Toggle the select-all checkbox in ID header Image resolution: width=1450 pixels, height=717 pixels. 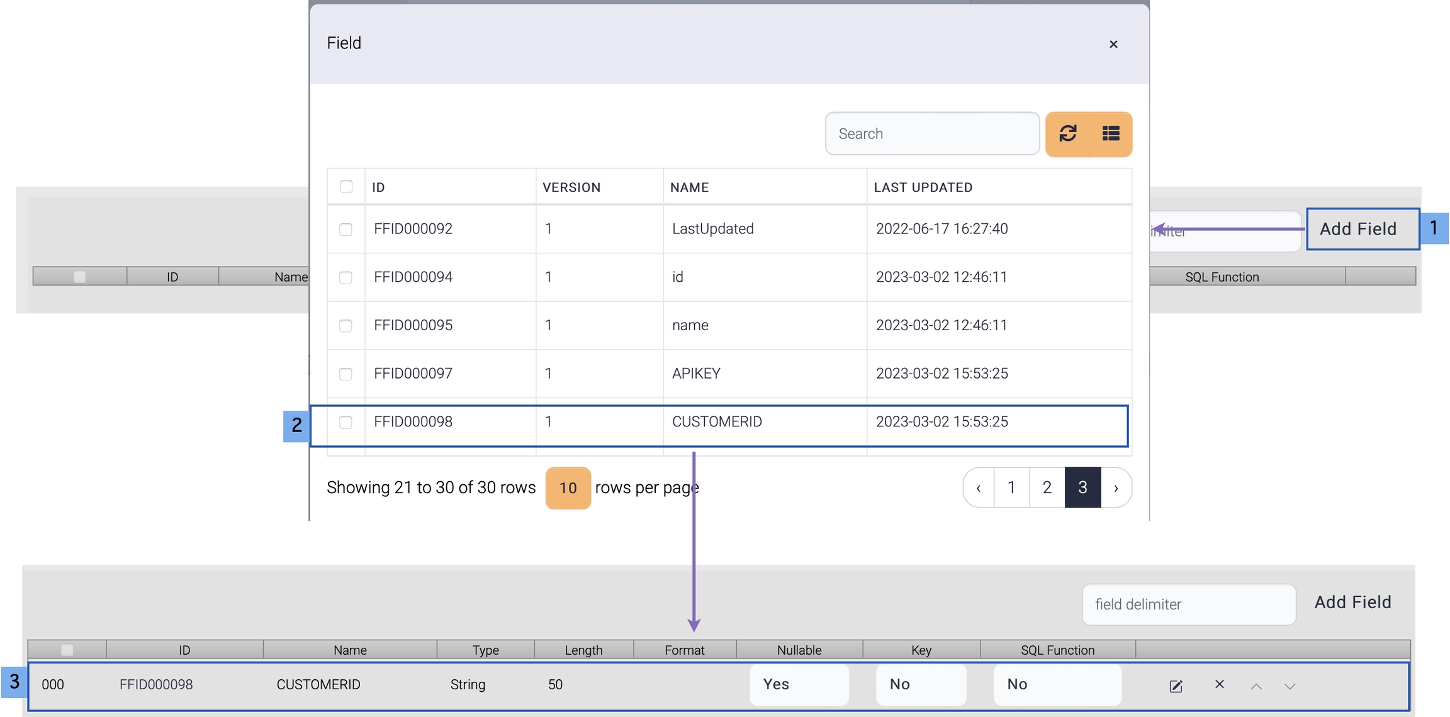tap(346, 187)
